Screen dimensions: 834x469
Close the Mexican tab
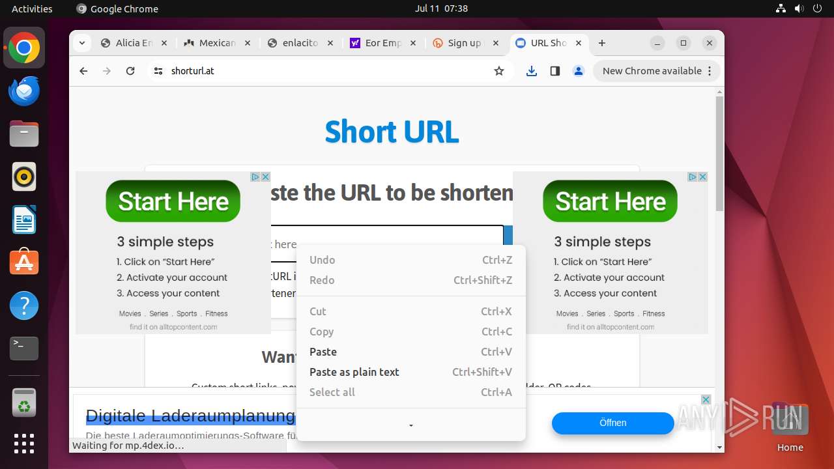[x=248, y=43]
